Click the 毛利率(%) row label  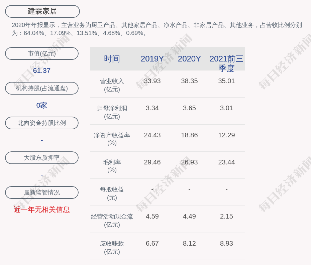click(112, 166)
